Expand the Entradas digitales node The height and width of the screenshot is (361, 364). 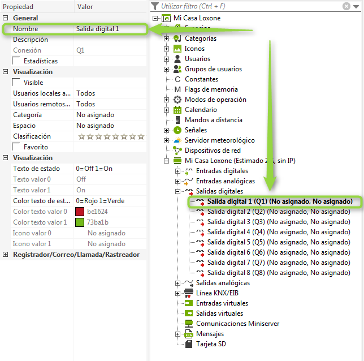(178, 171)
